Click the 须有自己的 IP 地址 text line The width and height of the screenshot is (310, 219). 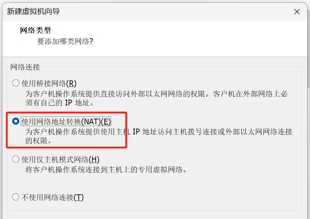[x=59, y=103]
